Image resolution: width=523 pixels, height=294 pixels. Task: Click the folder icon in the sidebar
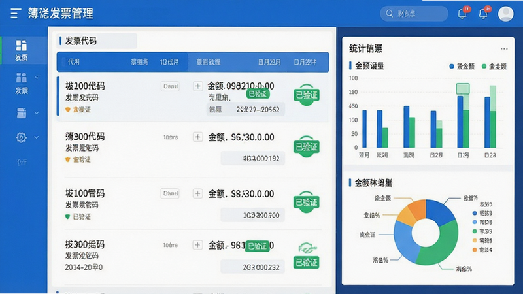pos(22,113)
